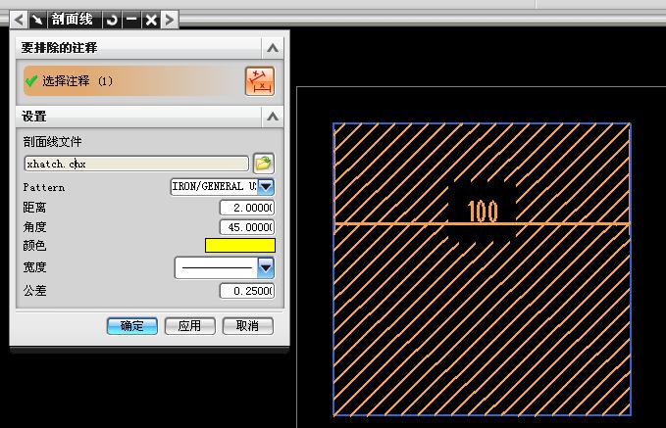Browse for a crosshatch file

tap(264, 164)
